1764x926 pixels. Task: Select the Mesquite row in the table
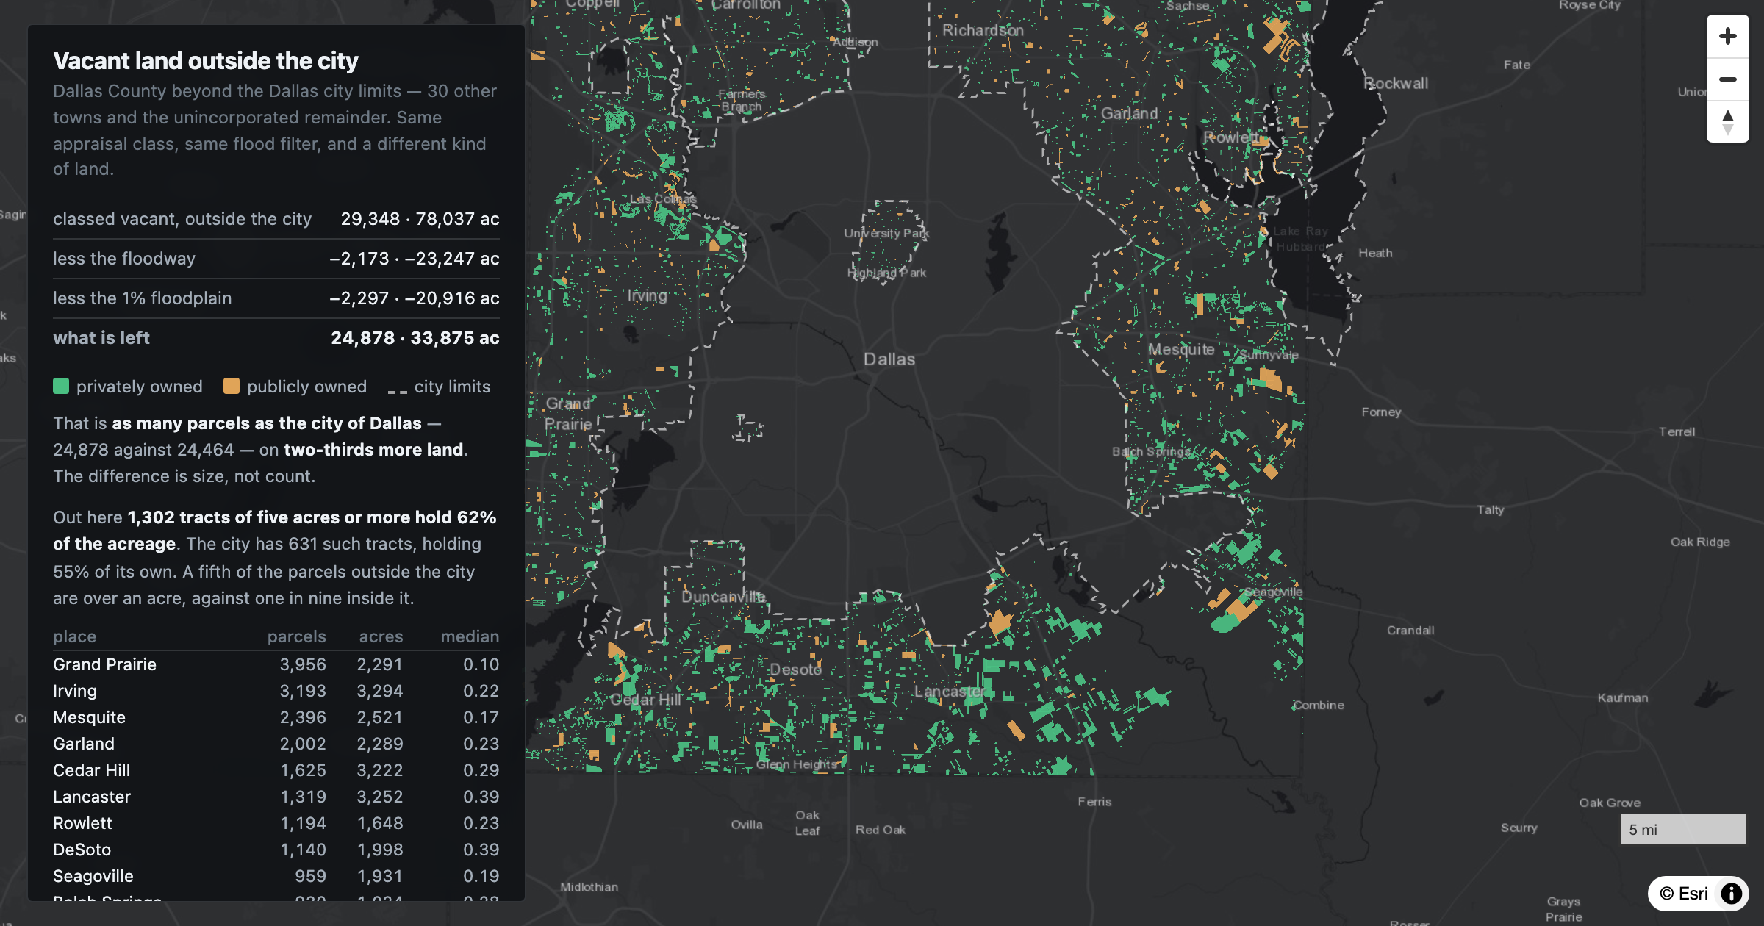point(276,717)
